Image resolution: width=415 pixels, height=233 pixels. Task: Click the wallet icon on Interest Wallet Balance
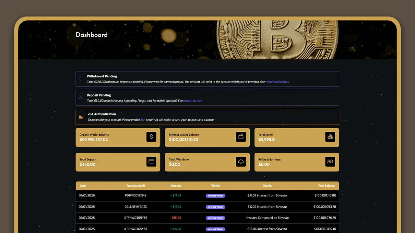(241, 137)
